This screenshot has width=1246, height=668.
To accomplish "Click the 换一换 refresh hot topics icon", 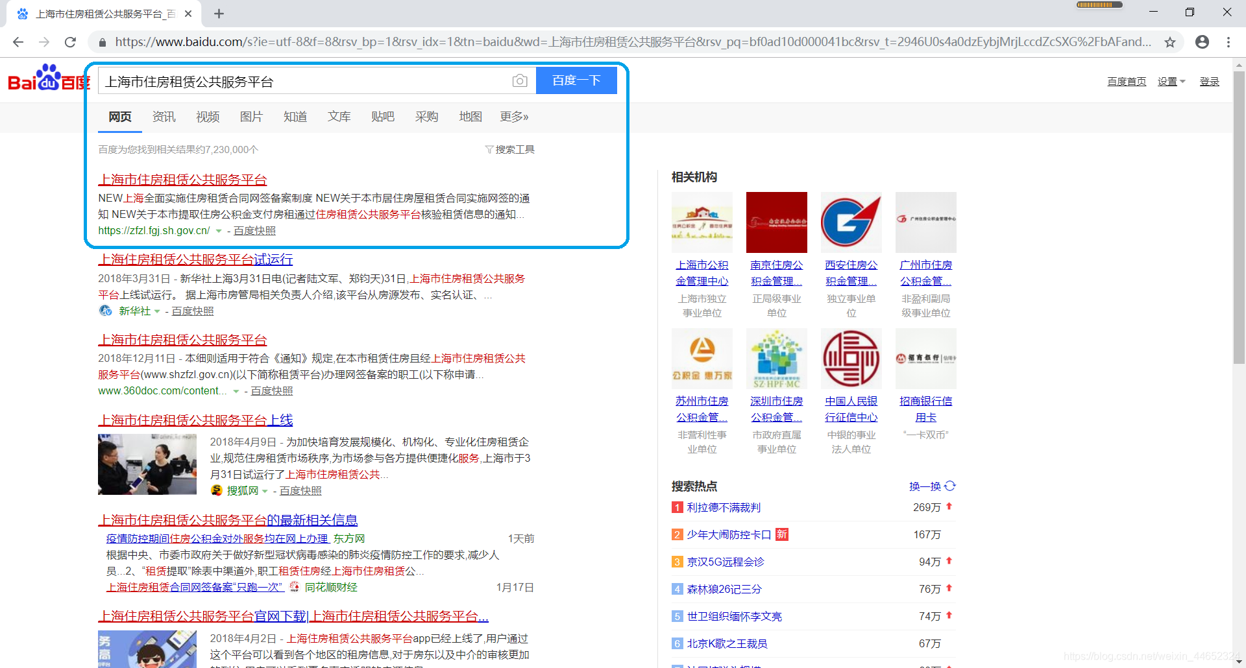I will 950,486.
